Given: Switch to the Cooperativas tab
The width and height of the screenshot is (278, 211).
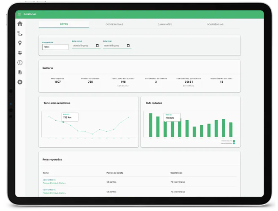Looking at the screenshot, I should click(114, 24).
